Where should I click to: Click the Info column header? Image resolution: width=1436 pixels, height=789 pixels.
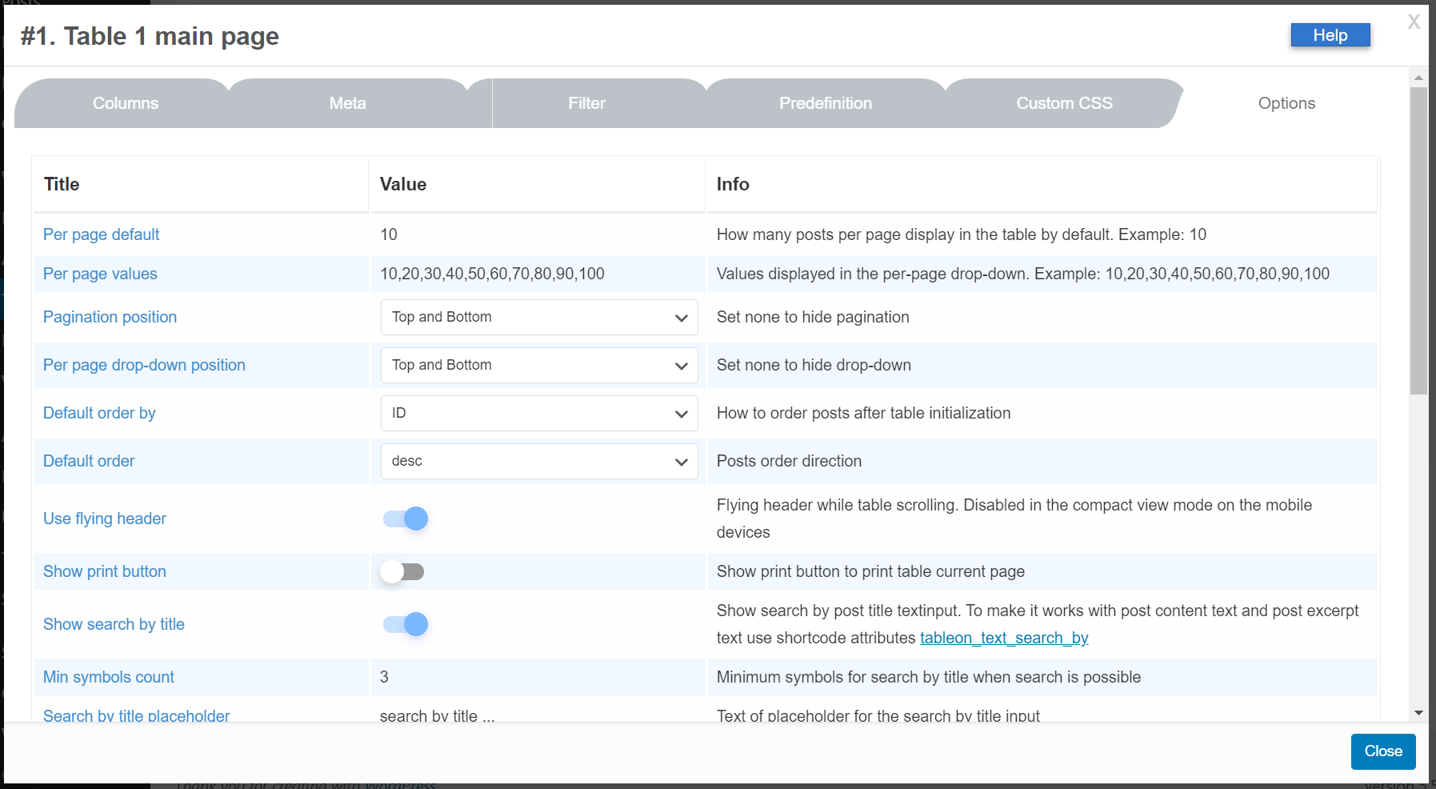(x=733, y=184)
